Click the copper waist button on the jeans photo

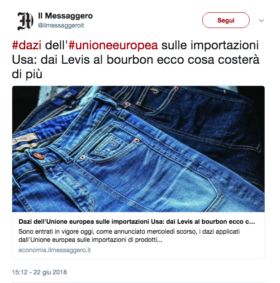click(x=38, y=156)
